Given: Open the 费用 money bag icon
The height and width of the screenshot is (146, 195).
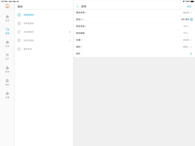Looking at the screenshot, I should coord(7,68).
